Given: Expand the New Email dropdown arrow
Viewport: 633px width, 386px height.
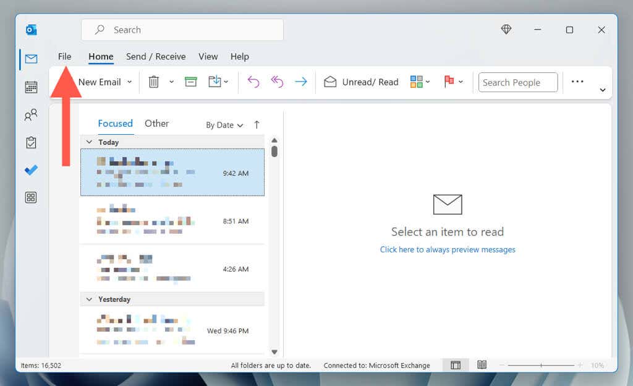Looking at the screenshot, I should click(129, 82).
